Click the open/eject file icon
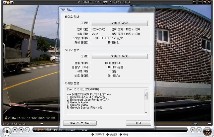The width and height of the screenshot is (214, 137). [x=193, y=130]
